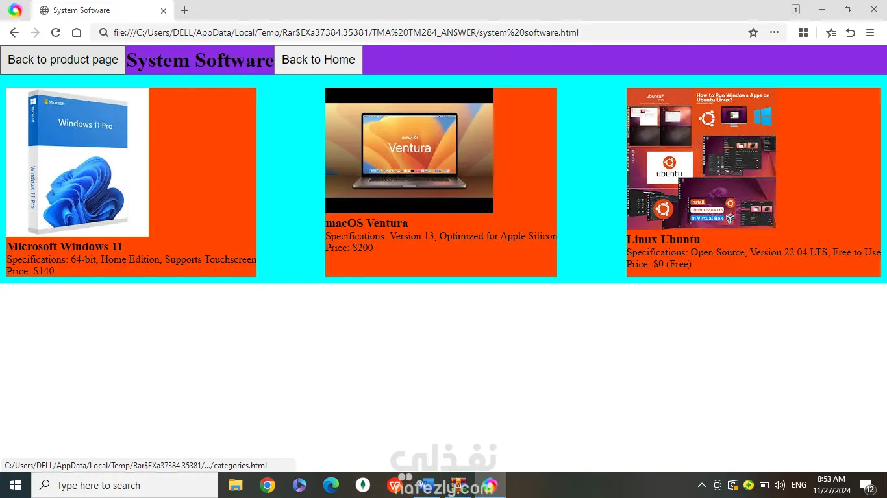The image size is (887, 498).
Task: Open the Windows Start menu
Action: [16, 485]
